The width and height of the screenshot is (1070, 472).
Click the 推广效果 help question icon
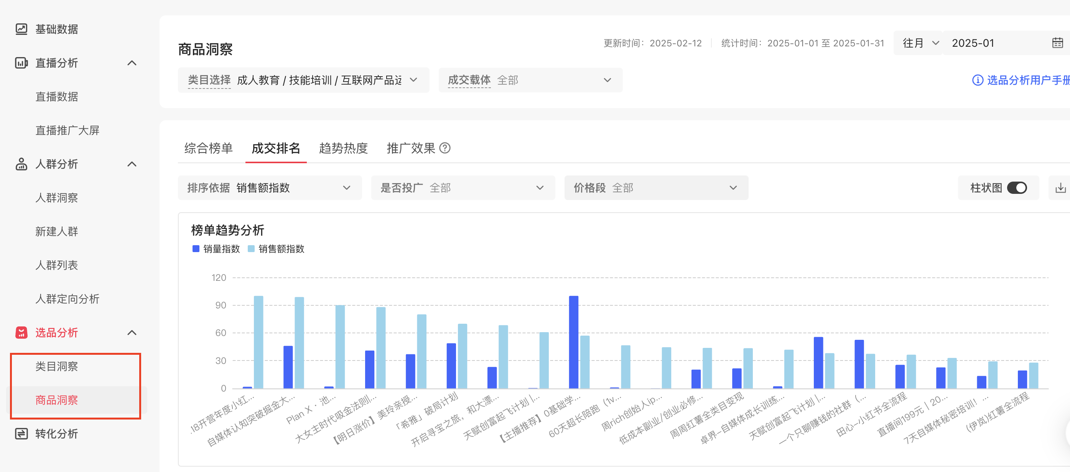click(x=445, y=148)
